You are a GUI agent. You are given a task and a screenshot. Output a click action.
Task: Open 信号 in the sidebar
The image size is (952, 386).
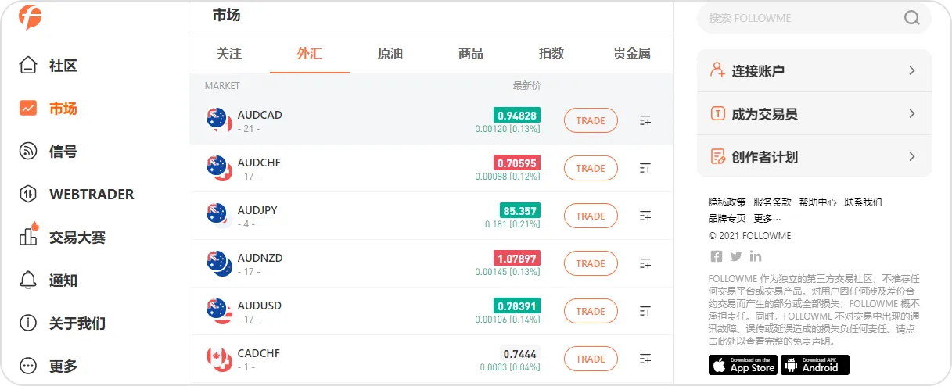coord(48,152)
